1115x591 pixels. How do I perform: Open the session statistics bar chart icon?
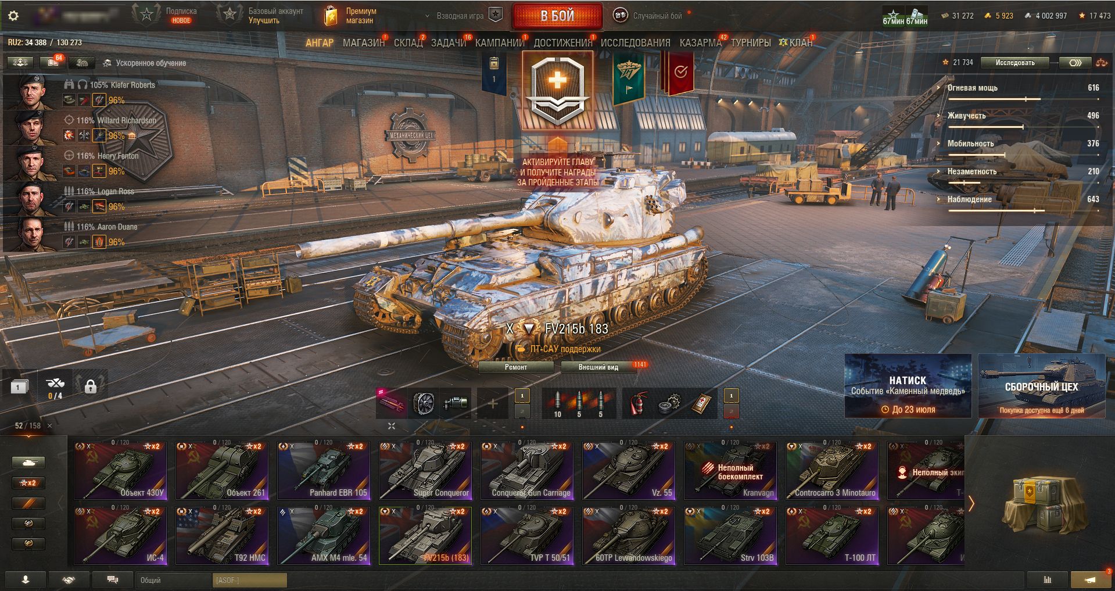pyautogui.click(x=1048, y=580)
